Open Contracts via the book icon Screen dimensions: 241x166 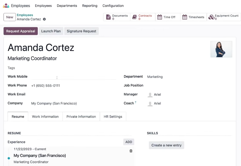(135, 17)
